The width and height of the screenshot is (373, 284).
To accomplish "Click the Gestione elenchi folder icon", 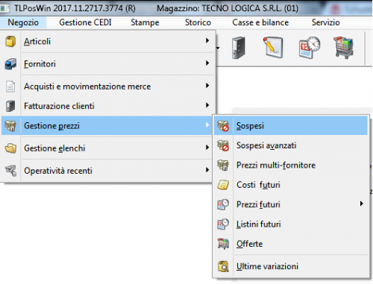I will tap(10, 148).
